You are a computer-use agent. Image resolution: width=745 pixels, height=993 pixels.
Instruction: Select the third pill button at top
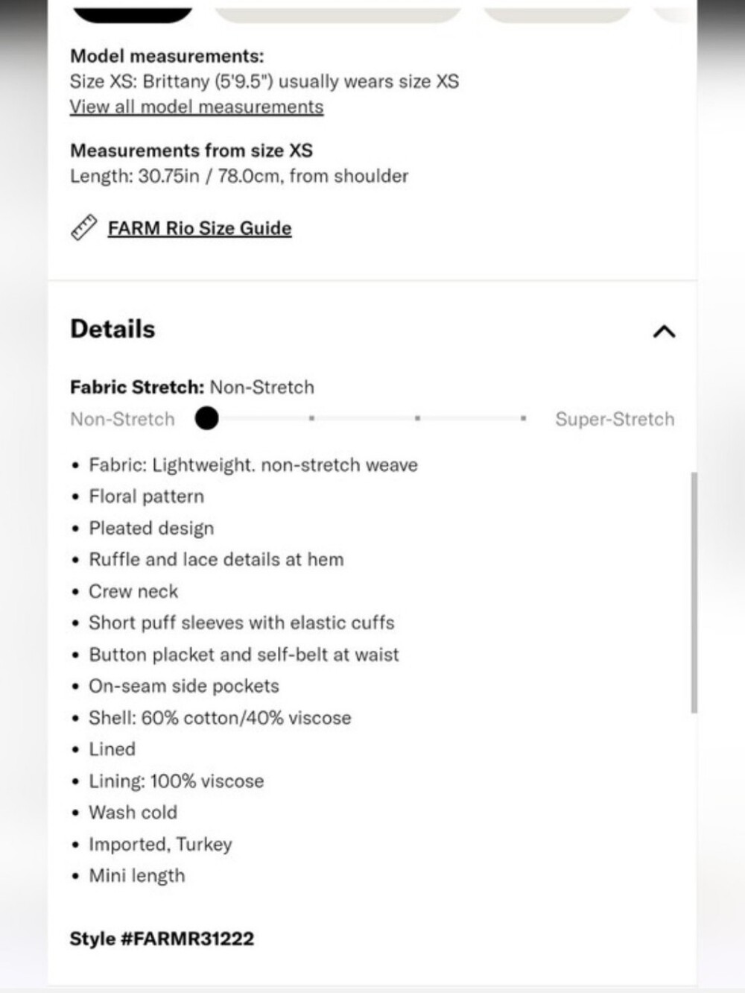(557, 13)
